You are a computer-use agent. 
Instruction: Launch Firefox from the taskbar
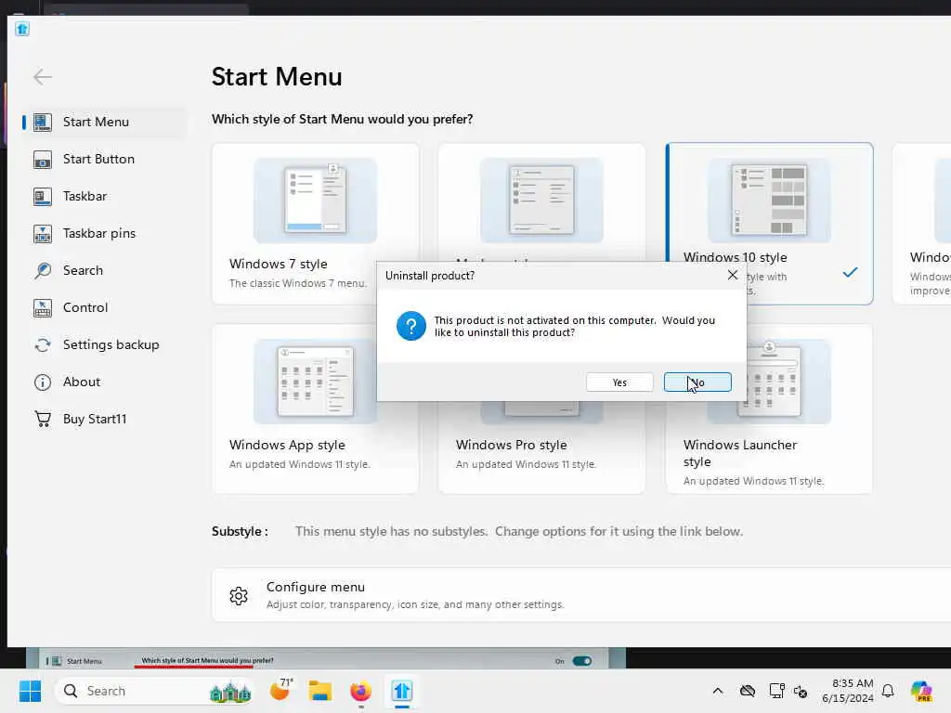361,691
